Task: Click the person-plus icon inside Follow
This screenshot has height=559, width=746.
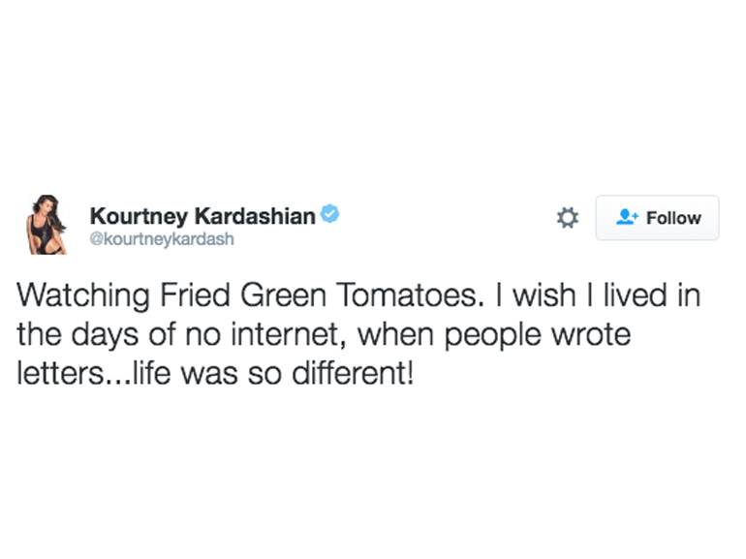Action: coord(626,218)
